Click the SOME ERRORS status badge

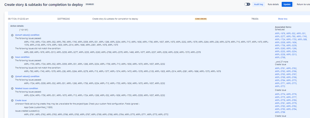[201, 19]
